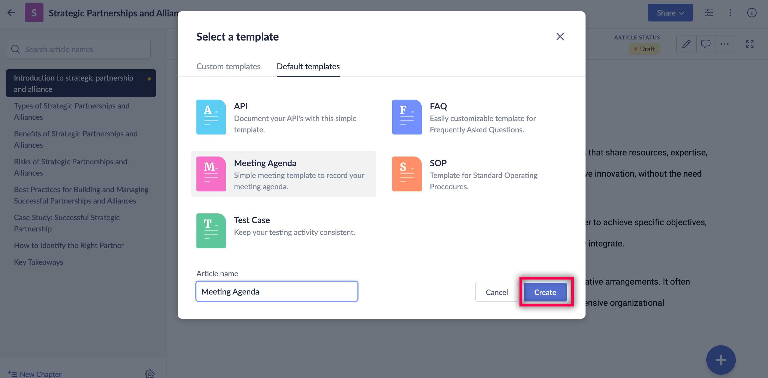The width and height of the screenshot is (768, 378).
Task: Select the Test Case template icon
Action: 211,231
